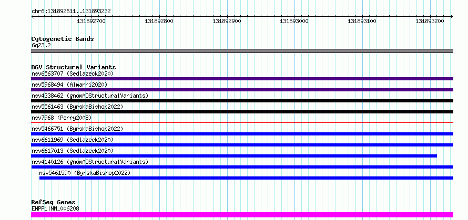The height and width of the screenshot is (220, 468).
Task: Click the purple bar under nsv5968494
Action: [242, 90]
